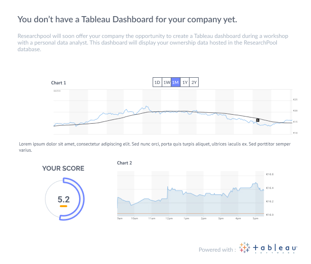Click the 'Powered with :' text
This screenshot has width=311, height=264.
[217, 249]
